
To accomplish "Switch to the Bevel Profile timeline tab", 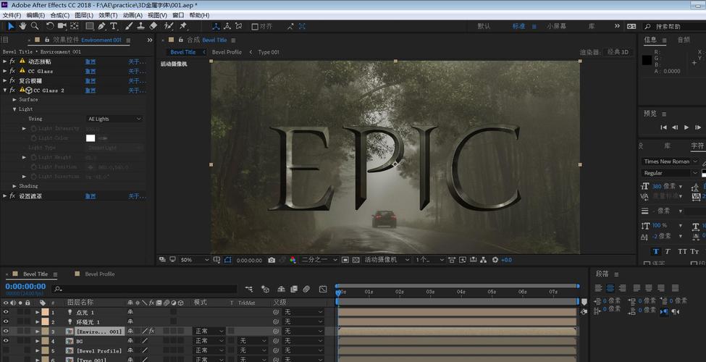I will coord(99,274).
